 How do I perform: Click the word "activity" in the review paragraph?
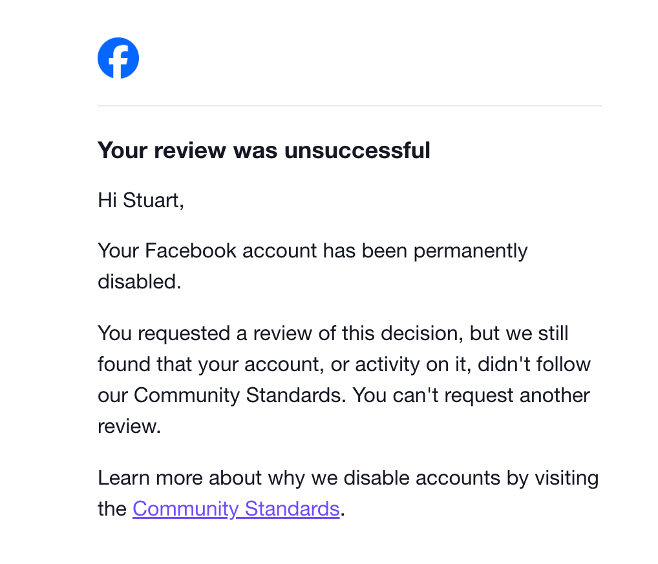[x=388, y=364]
